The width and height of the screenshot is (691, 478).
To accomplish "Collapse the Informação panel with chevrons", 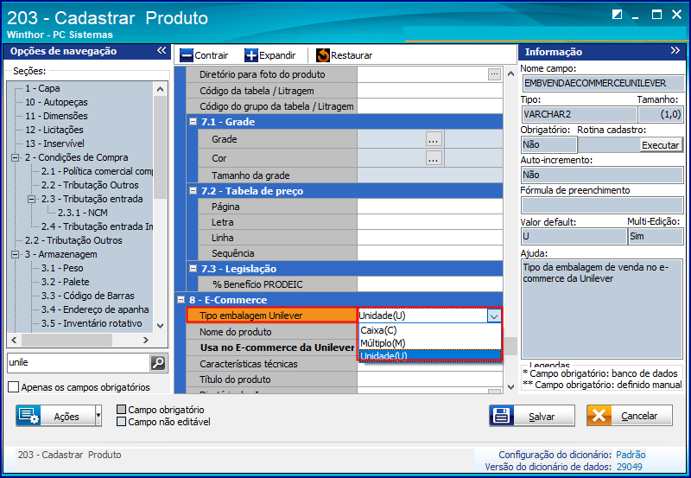I will point(675,51).
